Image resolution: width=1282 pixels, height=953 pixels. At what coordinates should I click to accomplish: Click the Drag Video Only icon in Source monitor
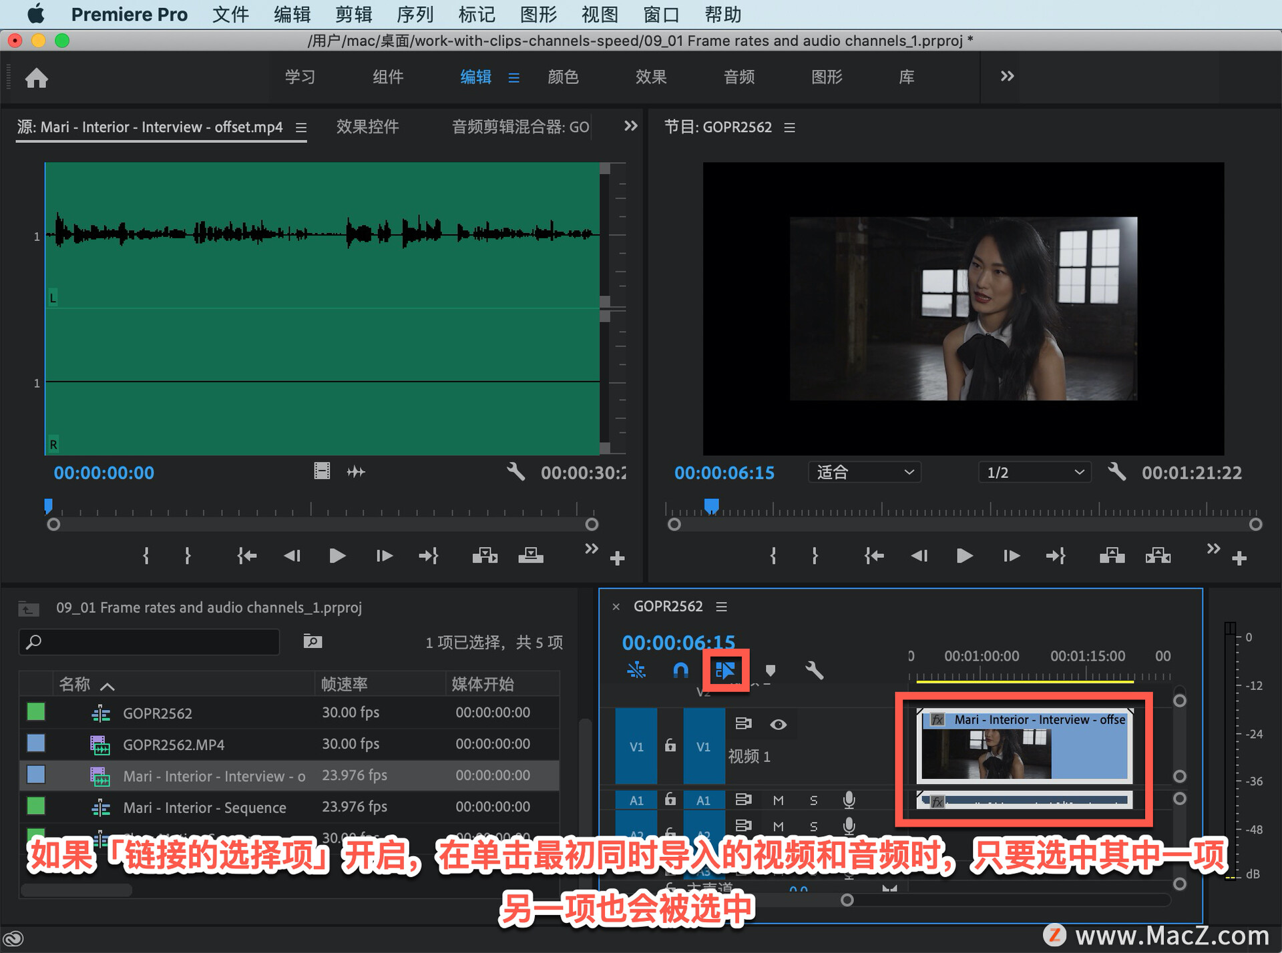[x=322, y=472]
